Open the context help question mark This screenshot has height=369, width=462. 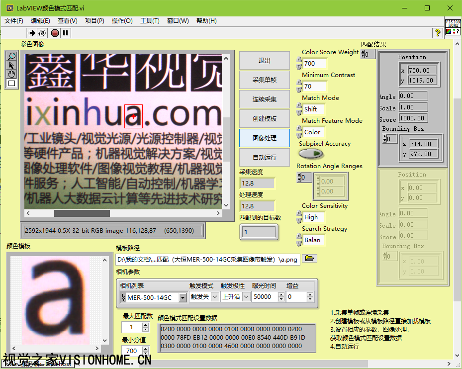coord(438,33)
